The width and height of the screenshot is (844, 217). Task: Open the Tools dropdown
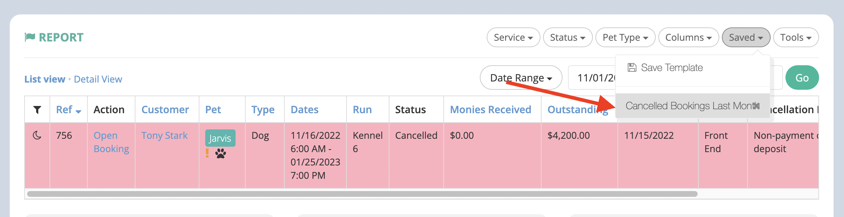(796, 37)
